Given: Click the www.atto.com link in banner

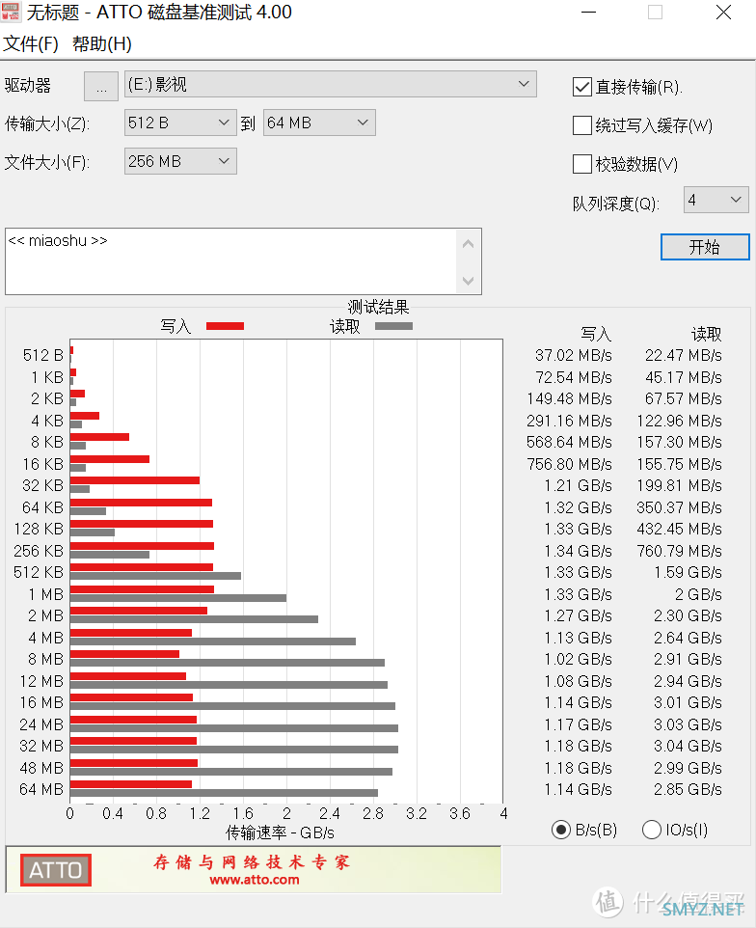Looking at the screenshot, I should pos(254,879).
